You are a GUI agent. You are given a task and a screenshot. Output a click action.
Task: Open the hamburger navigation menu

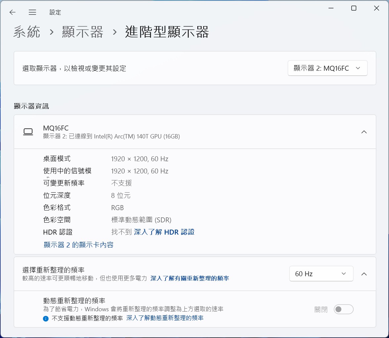click(32, 12)
